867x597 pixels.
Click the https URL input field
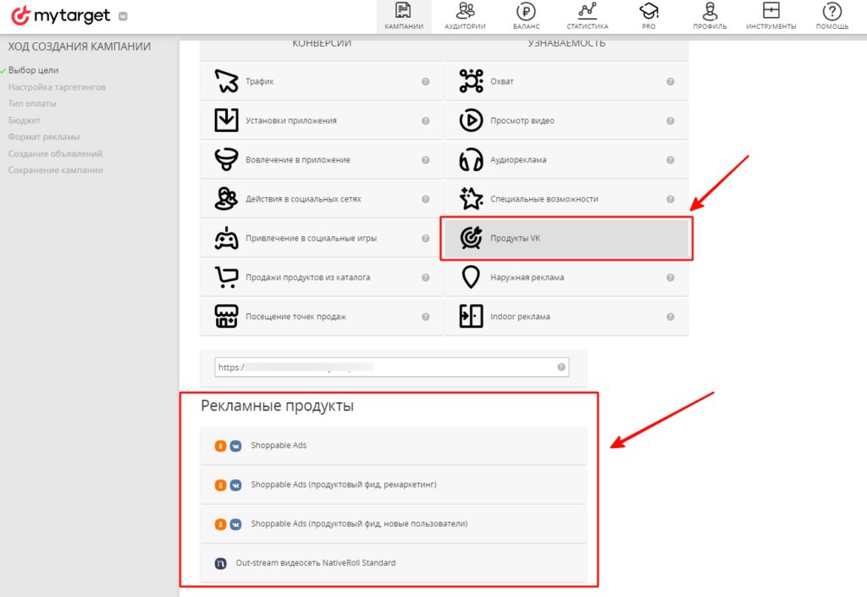point(391,367)
